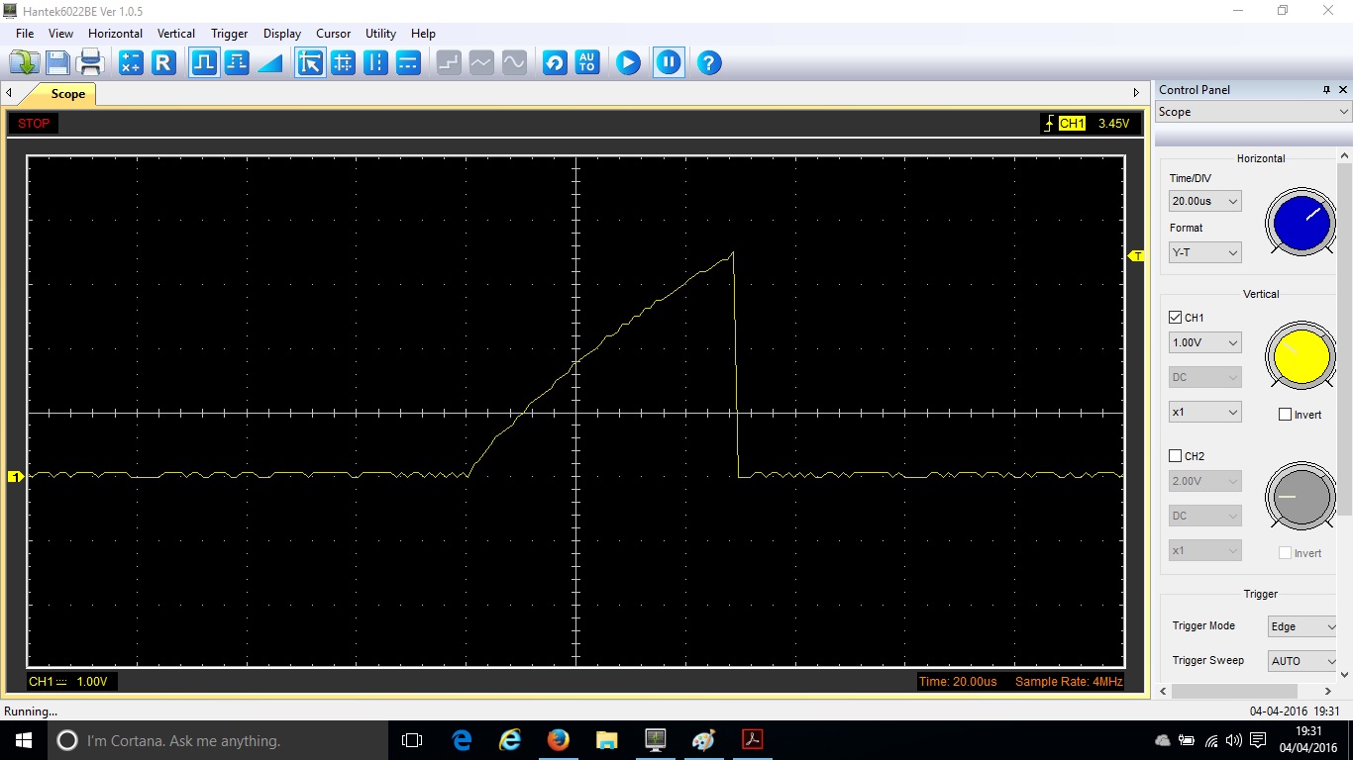Click the dashed pulse waveform icon
The height and width of the screenshot is (760, 1353).
coord(237,63)
